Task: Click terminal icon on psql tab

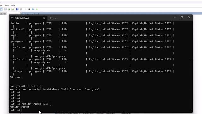Action: pos(13,18)
